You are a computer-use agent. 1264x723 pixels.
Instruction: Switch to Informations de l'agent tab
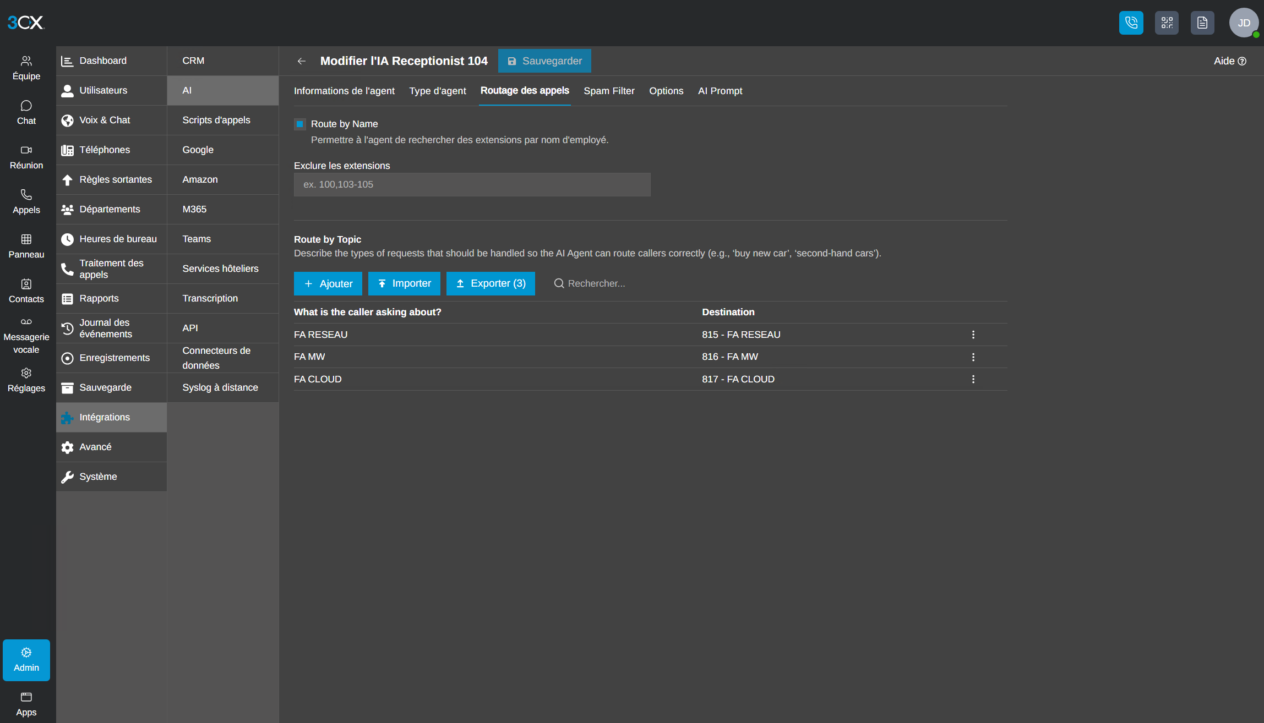(x=344, y=91)
